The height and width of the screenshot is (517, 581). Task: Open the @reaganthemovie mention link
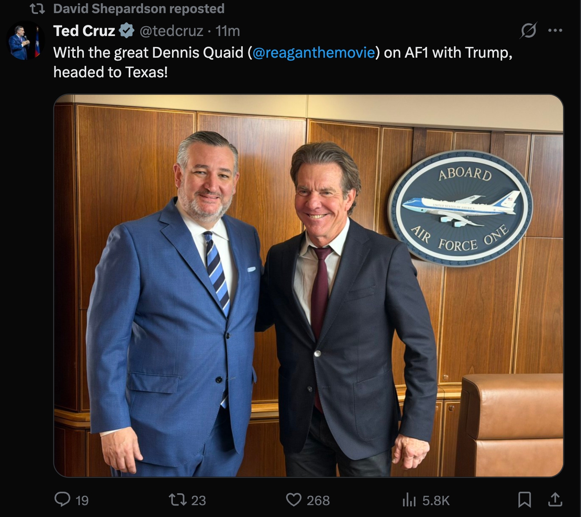(x=314, y=52)
